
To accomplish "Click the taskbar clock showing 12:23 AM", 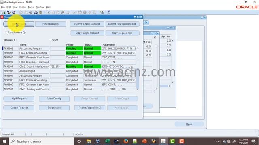I will (243, 141).
